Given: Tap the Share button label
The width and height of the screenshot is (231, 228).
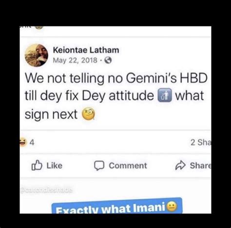Looking at the screenshot, I should (x=201, y=165).
